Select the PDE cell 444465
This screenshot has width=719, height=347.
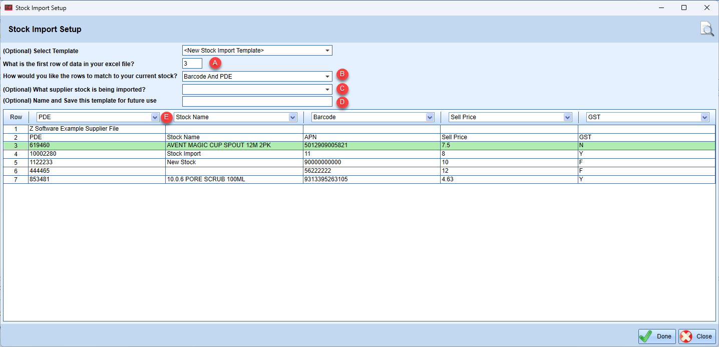click(97, 171)
